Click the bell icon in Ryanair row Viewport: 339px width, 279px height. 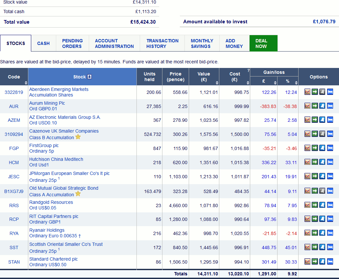pyautogui.click(x=322, y=233)
